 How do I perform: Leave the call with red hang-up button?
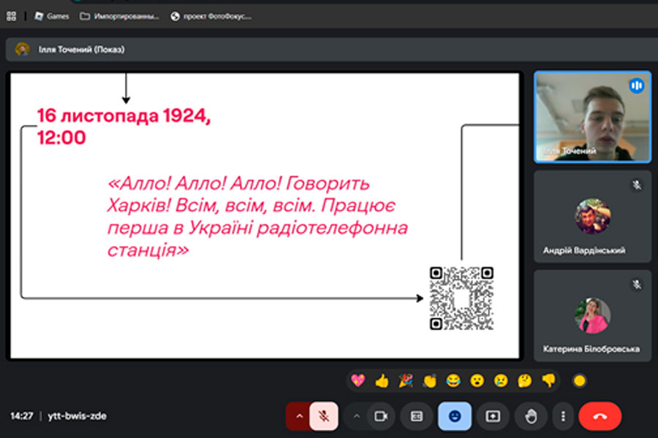(600, 416)
